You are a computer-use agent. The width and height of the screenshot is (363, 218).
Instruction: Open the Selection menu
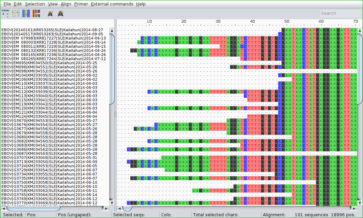click(x=35, y=4)
